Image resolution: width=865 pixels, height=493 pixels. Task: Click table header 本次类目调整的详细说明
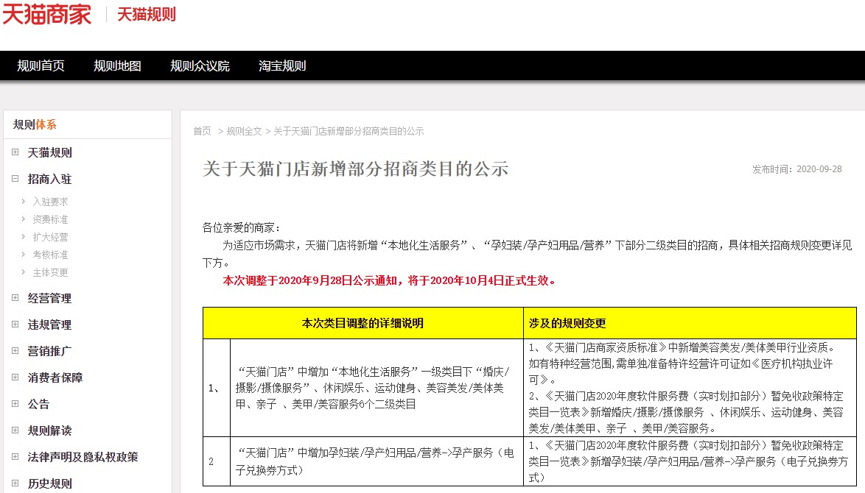[363, 323]
